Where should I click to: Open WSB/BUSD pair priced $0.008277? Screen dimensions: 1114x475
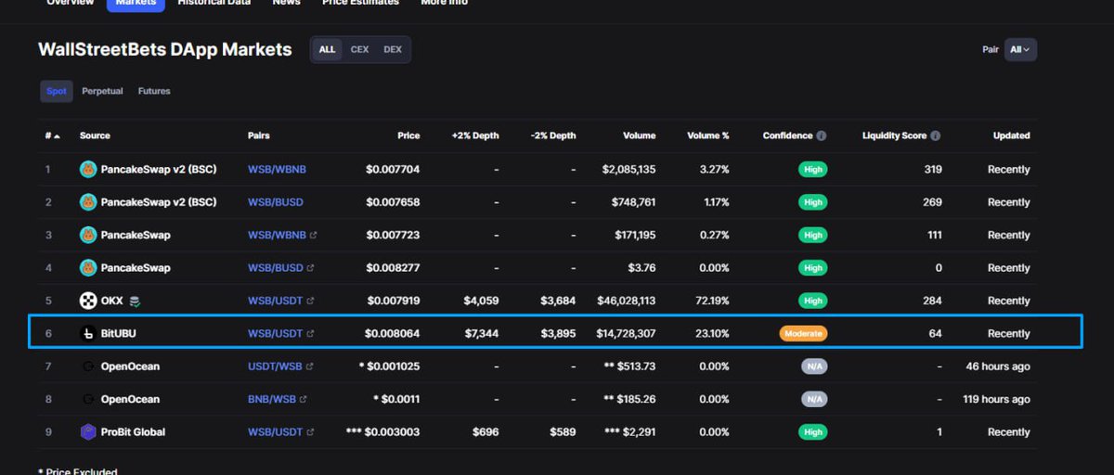[275, 268]
